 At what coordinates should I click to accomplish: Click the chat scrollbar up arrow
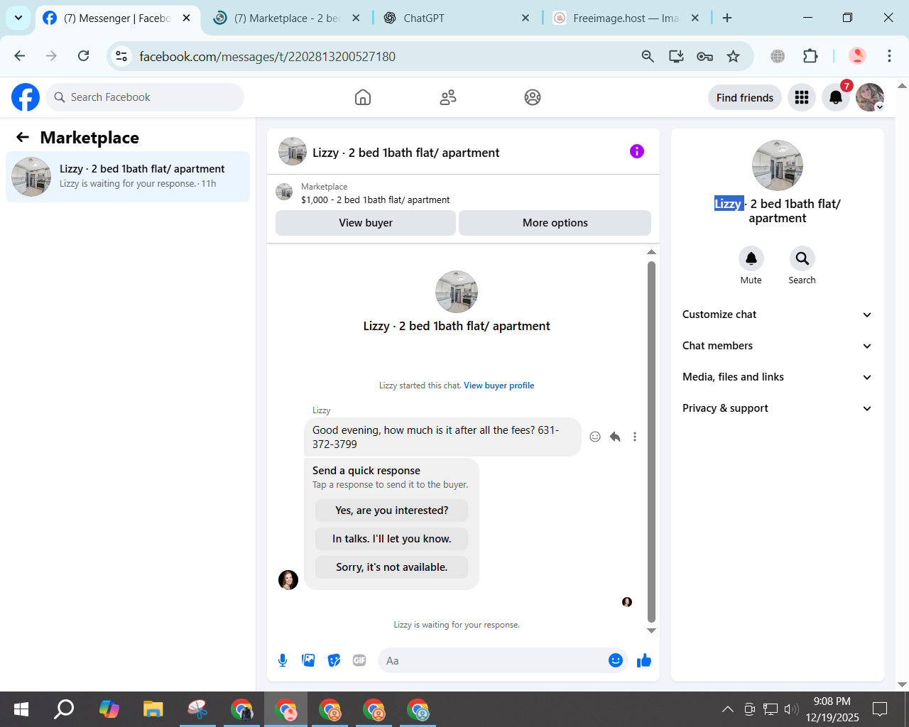tap(651, 252)
